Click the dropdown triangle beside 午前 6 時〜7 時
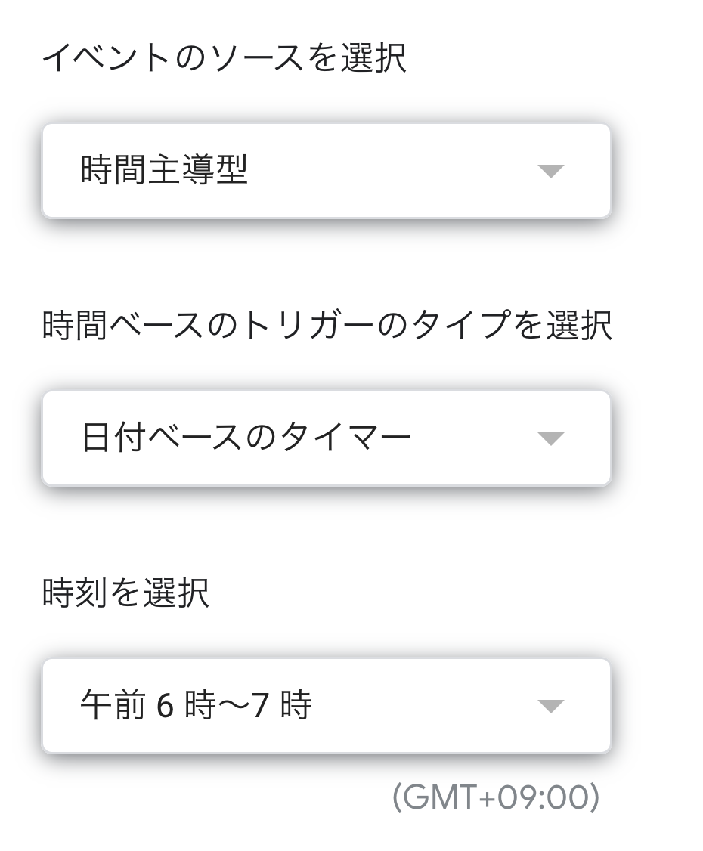 (552, 705)
